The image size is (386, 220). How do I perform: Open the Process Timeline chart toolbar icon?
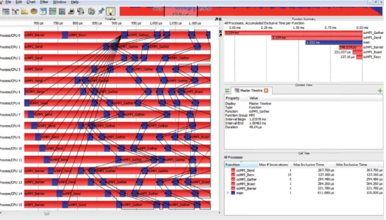coord(15,11)
